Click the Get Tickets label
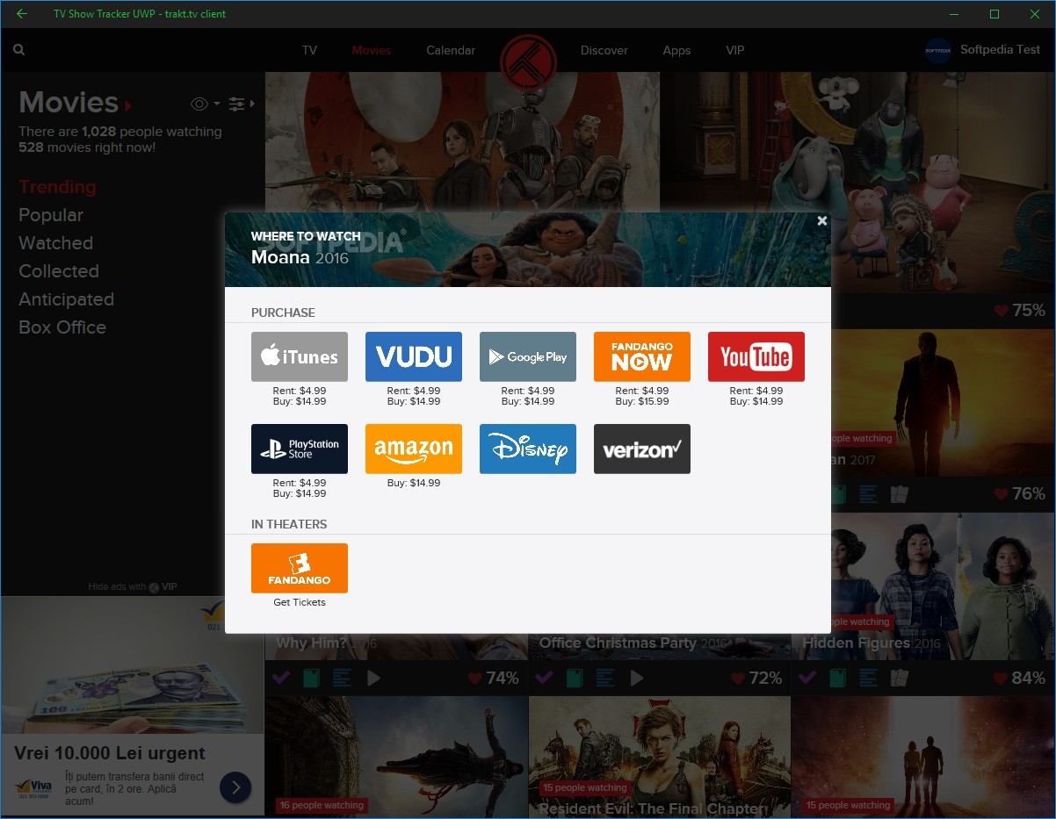The image size is (1056, 819). [x=300, y=602]
